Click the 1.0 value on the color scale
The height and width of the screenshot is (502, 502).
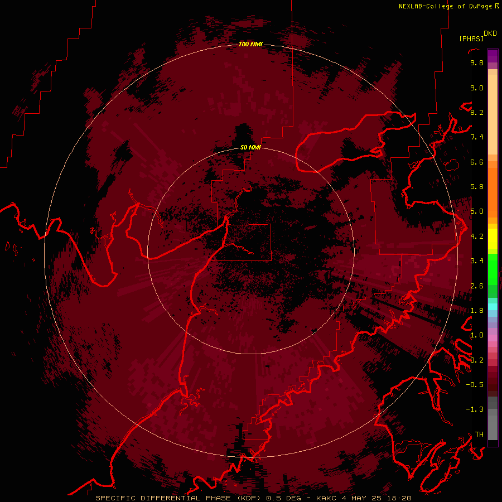477,335
